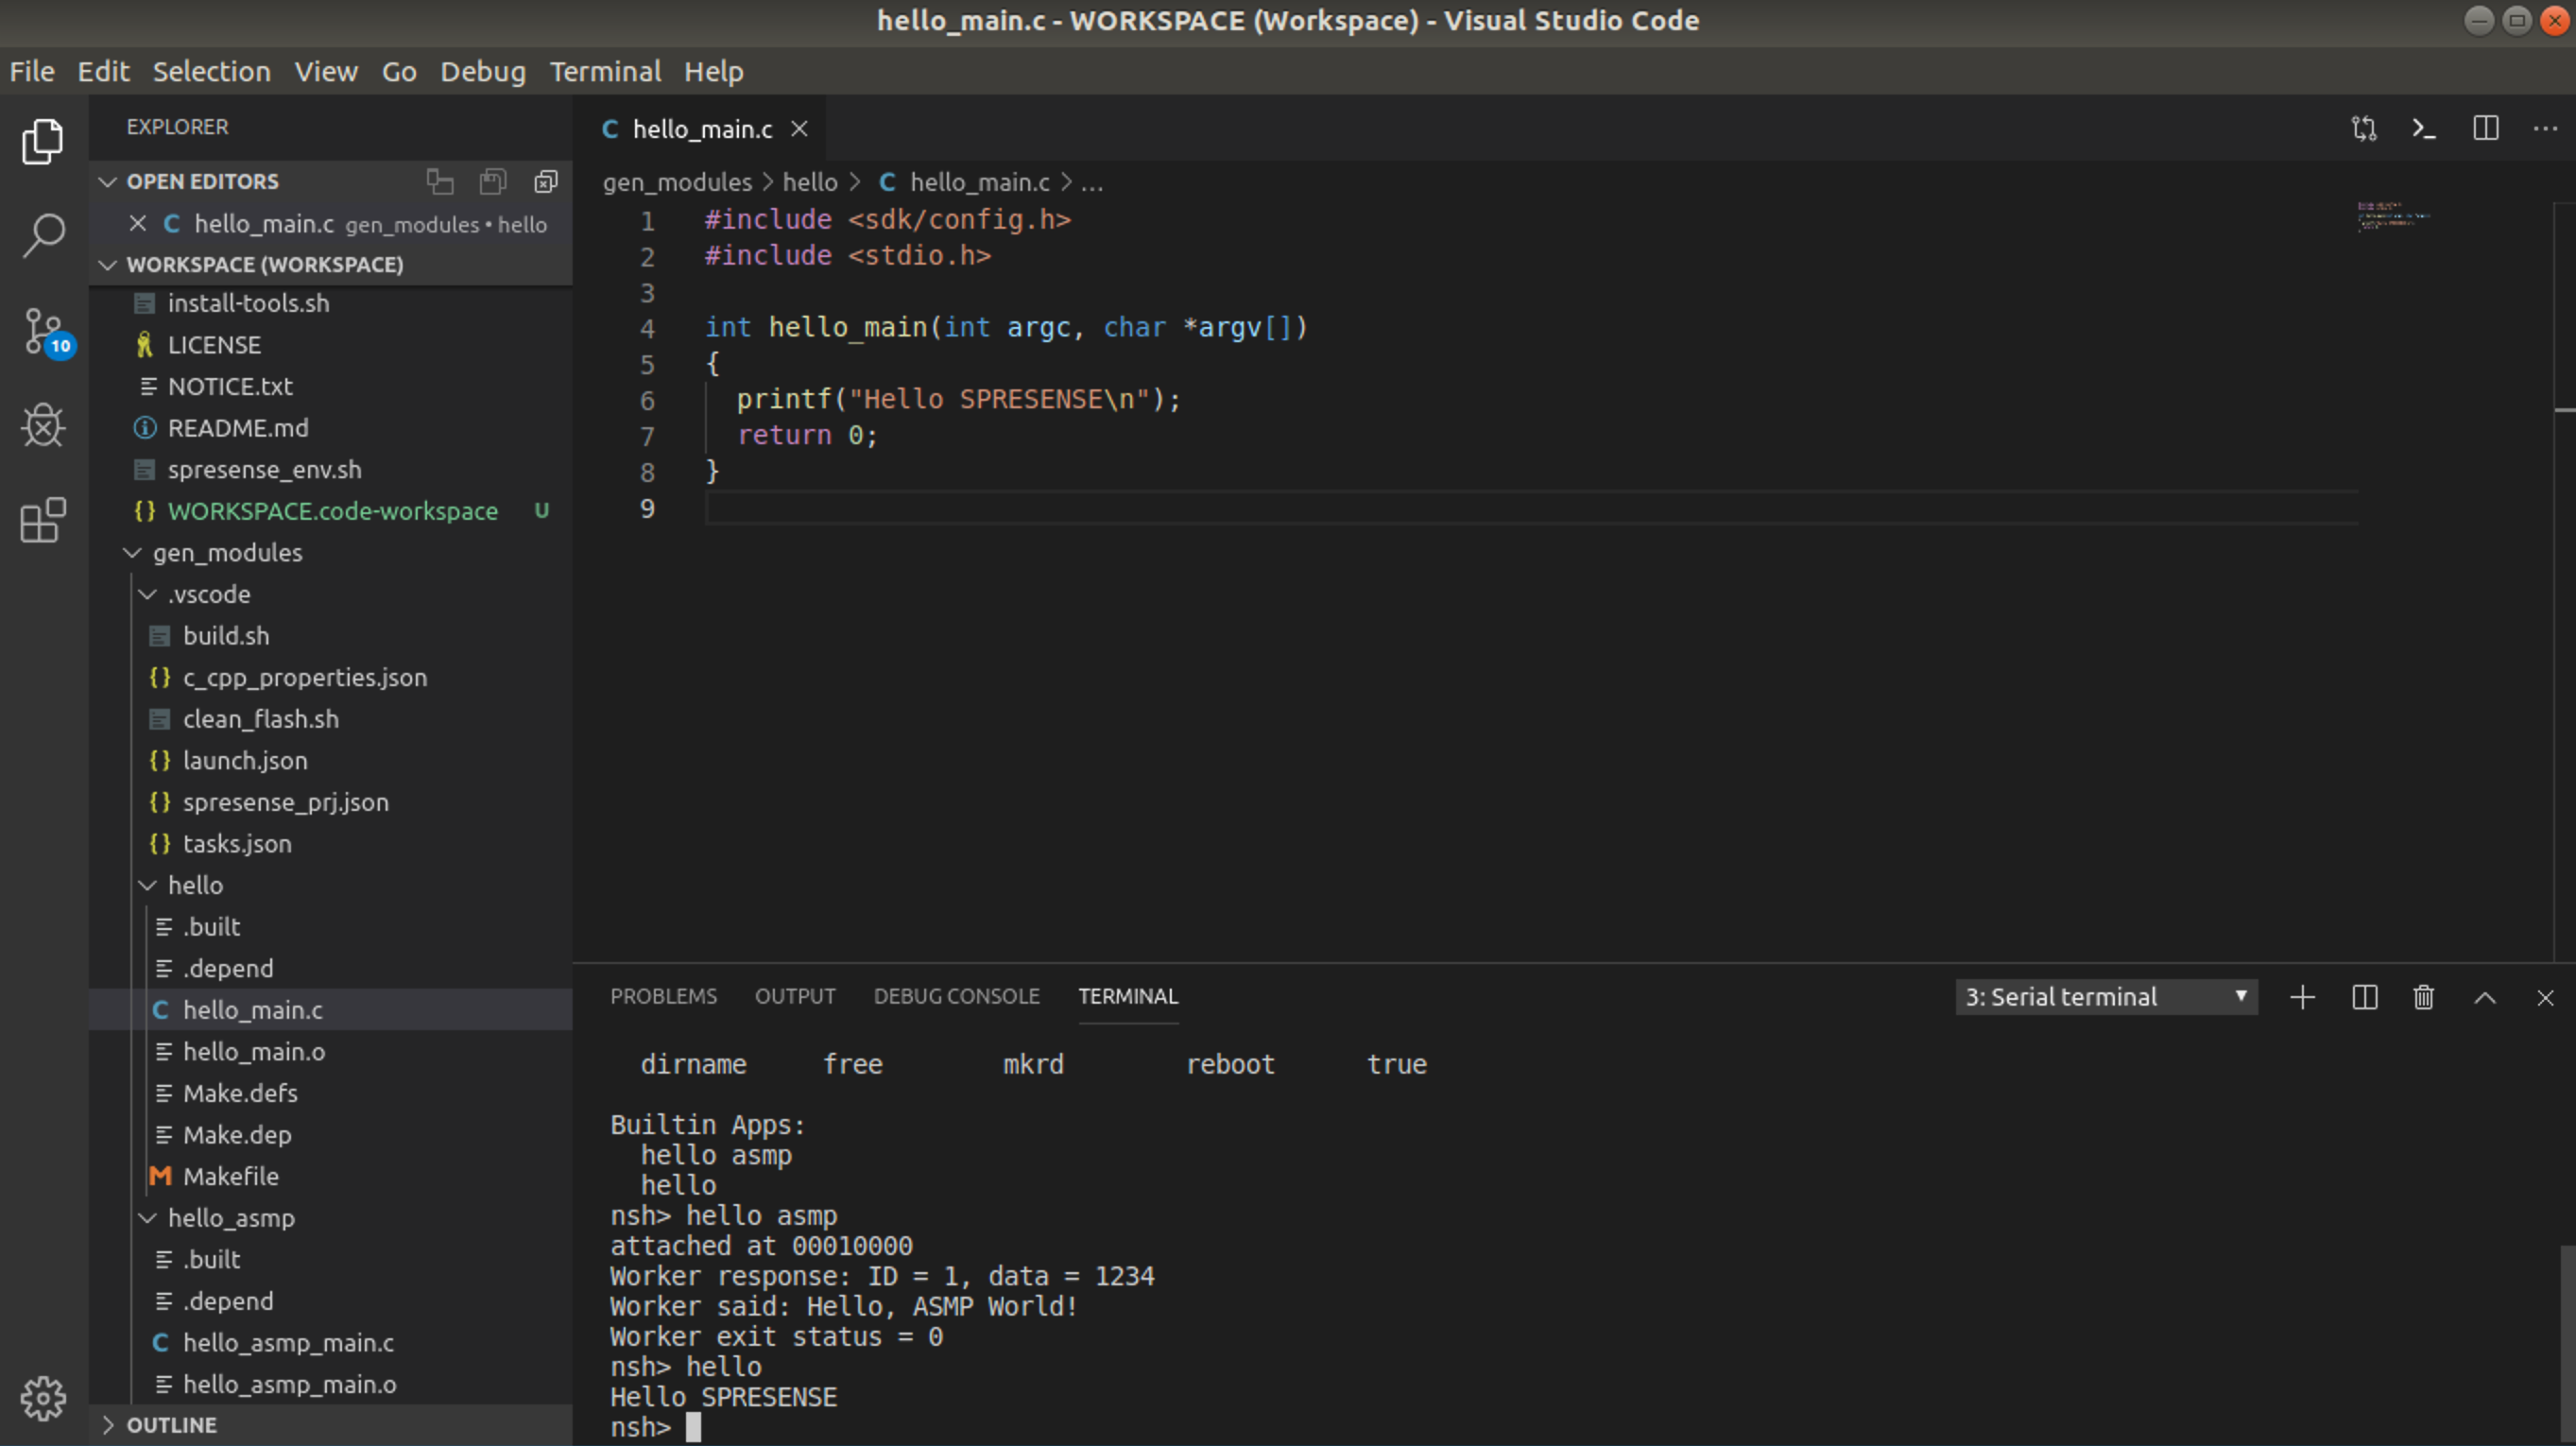
Task: Open the Terminal menu
Action: click(604, 72)
